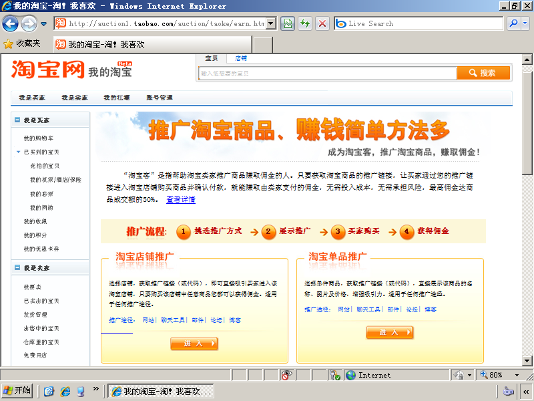The image size is (534, 401).
Task: Click step 1 circle 挑选推广方式
Action: coord(184,232)
